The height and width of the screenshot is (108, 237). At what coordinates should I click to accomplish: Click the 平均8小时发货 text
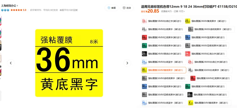click(50, 10)
